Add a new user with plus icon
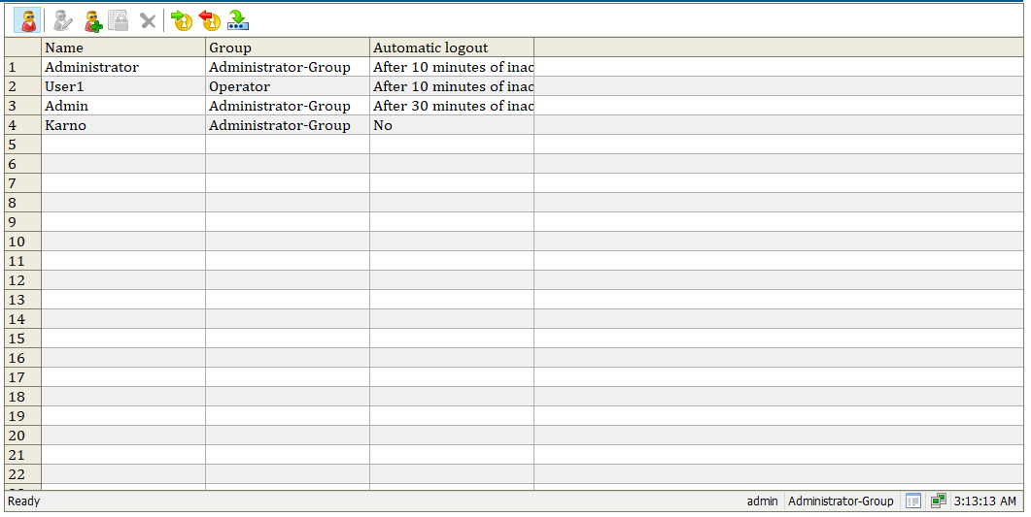 pyautogui.click(x=92, y=20)
